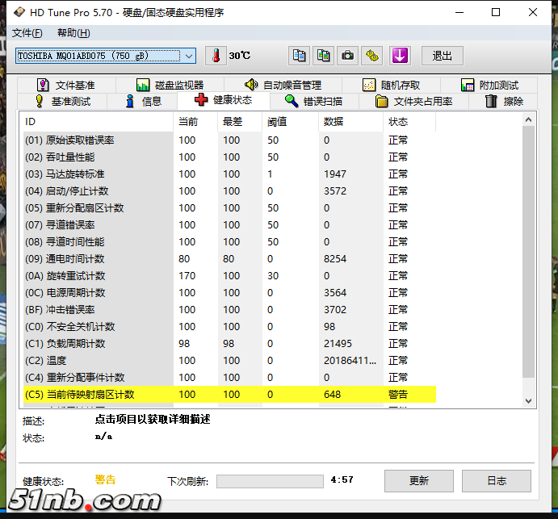Click the vertical scrollbar thumb of attribute list
This screenshot has width=558, height=519.
(528, 252)
